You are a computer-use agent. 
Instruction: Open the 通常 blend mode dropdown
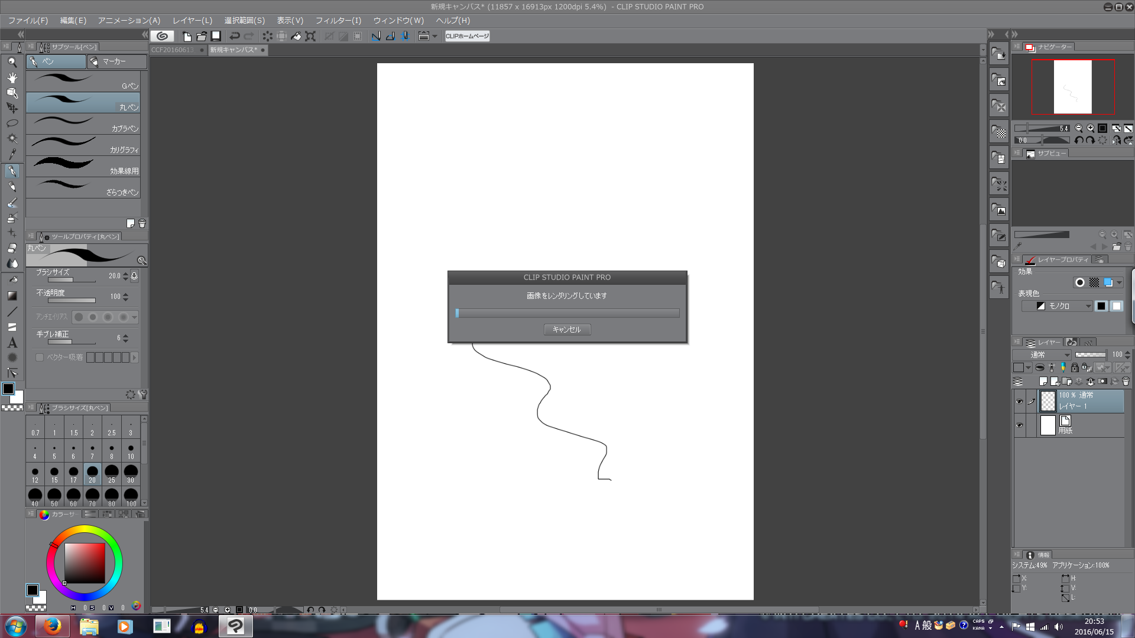point(1042,354)
